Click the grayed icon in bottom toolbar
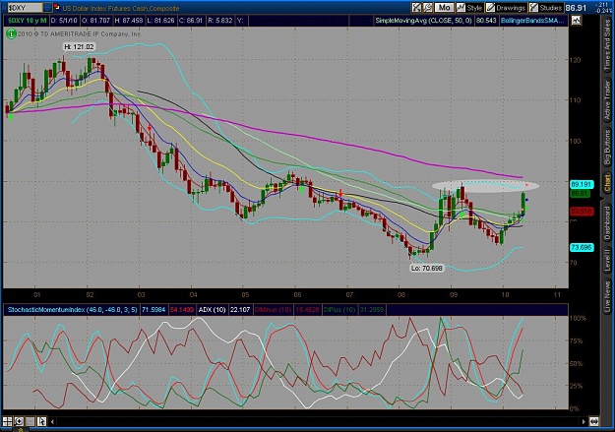The width and height of the screenshot is (615, 432). click(31, 422)
